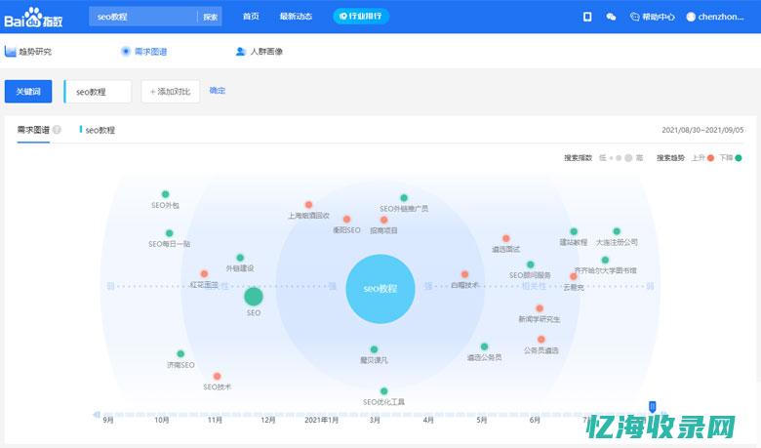Click the timeline left arrow

96,415
